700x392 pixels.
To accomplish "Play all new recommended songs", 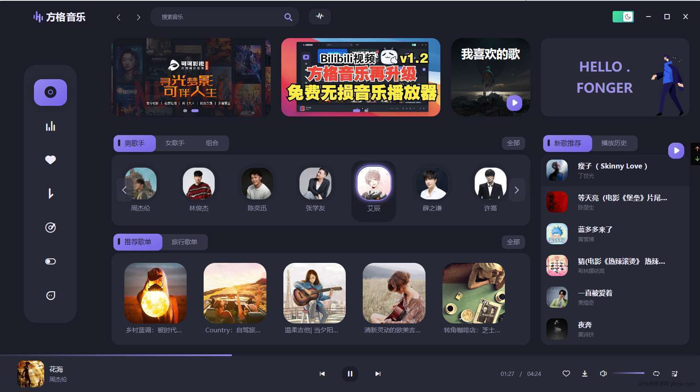I will coord(676,151).
